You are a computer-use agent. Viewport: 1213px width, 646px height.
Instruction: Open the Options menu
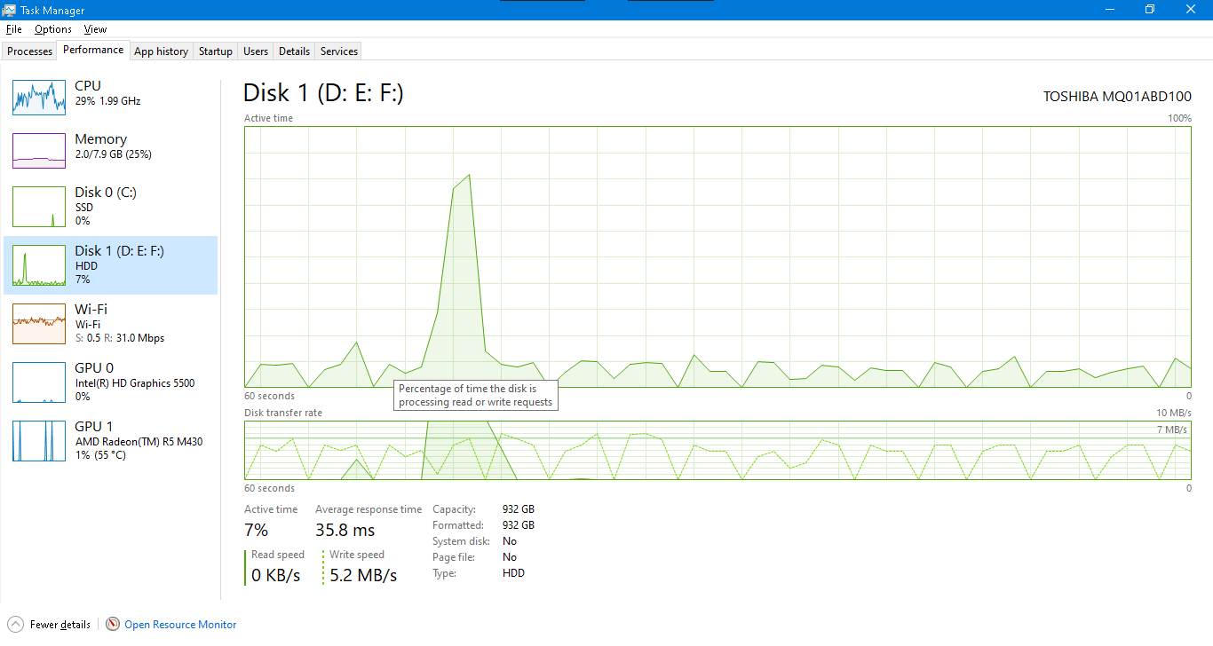[53, 29]
